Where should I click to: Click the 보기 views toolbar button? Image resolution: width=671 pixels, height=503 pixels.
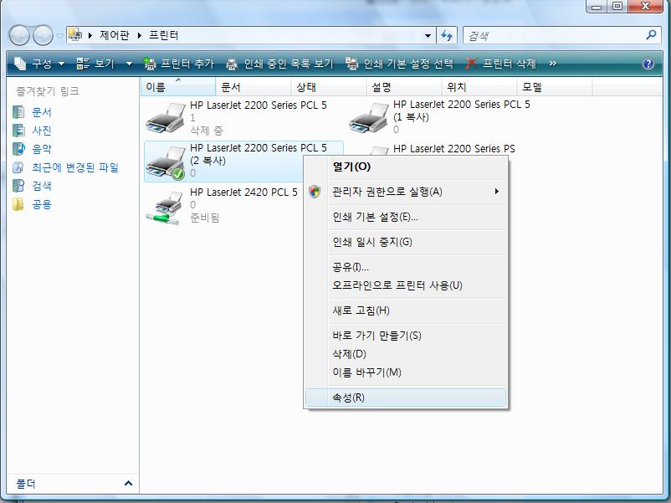[x=95, y=64]
